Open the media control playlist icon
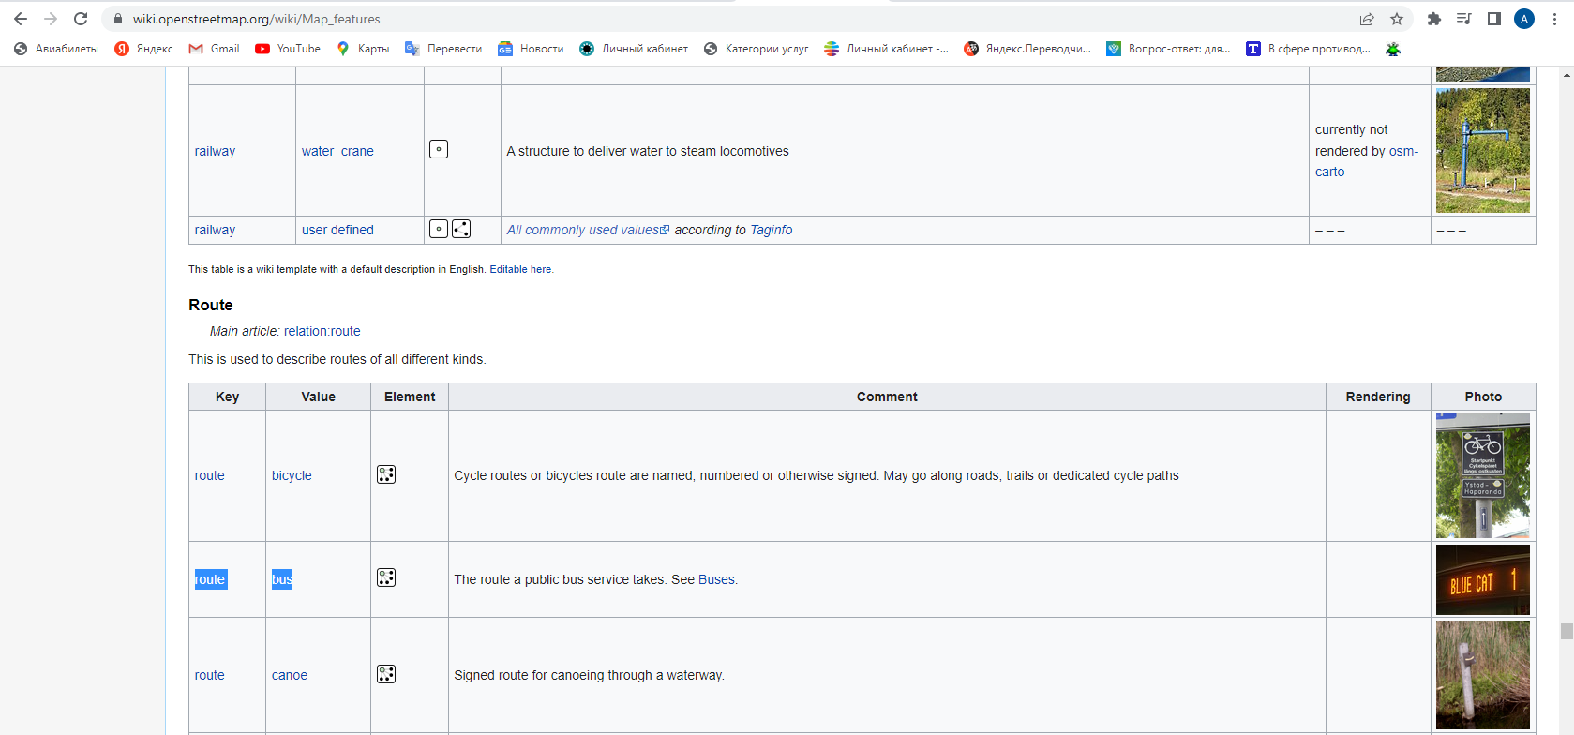This screenshot has width=1574, height=735. coord(1463,19)
